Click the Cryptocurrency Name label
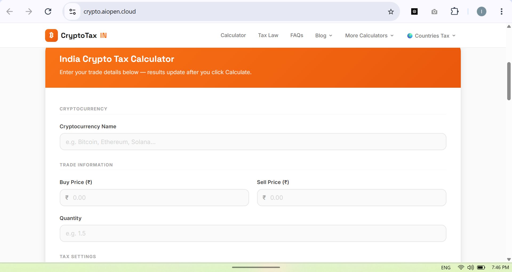This screenshot has height=272, width=512. point(88,126)
